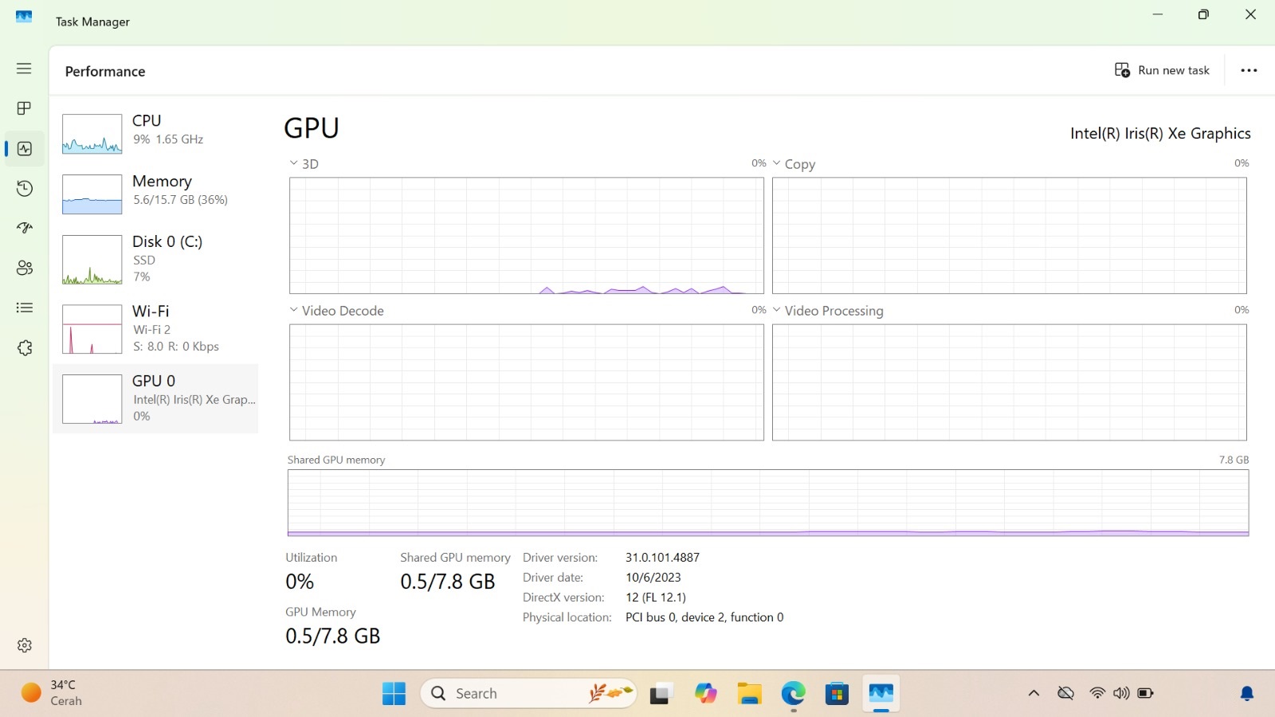Screen dimensions: 1275x717
Task: Open the Users page icon
Action: point(24,268)
